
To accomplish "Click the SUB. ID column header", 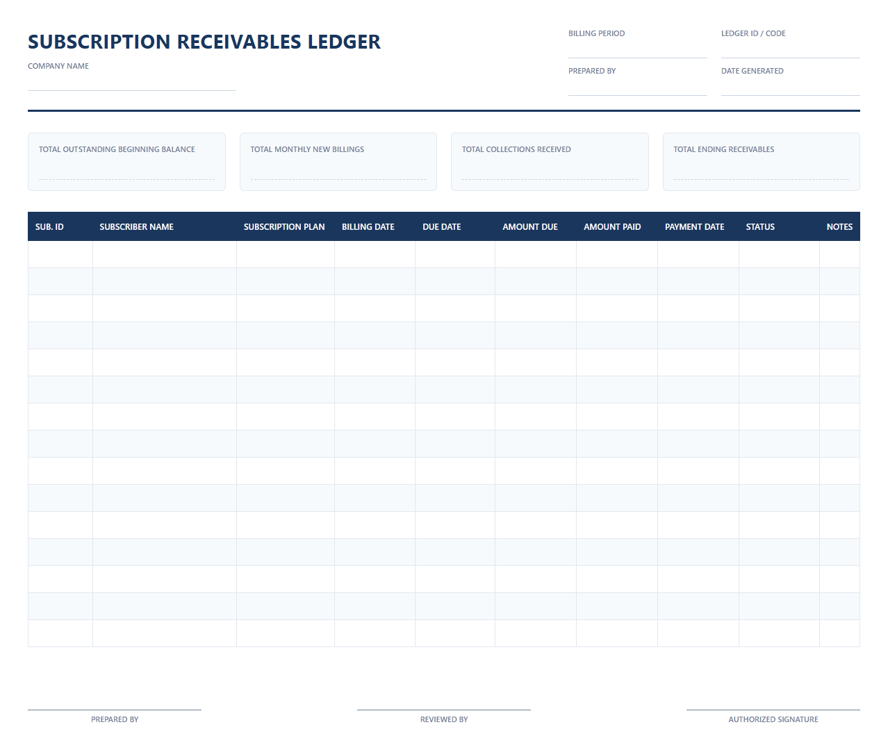I will click(60, 226).
